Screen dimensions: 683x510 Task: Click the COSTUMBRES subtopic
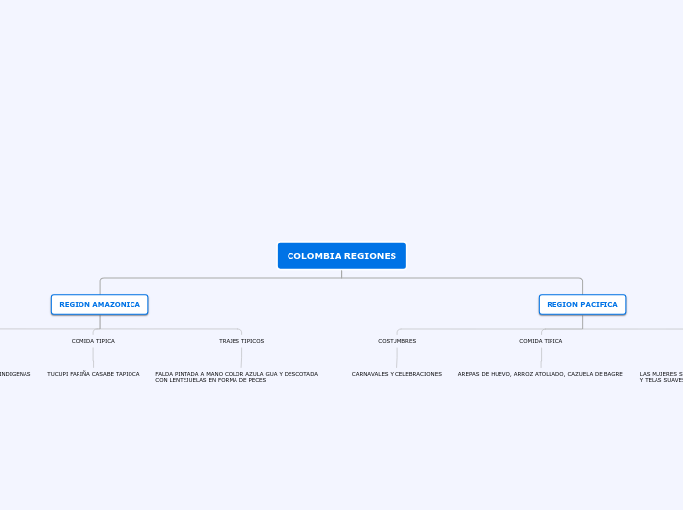tap(396, 341)
